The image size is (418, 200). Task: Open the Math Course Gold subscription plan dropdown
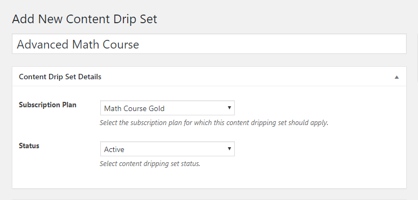click(x=168, y=108)
